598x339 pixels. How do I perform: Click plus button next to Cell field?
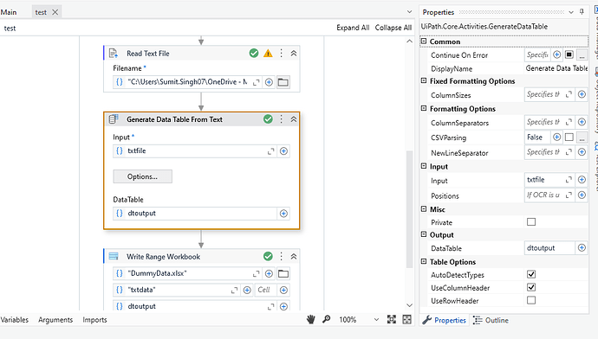tap(283, 291)
